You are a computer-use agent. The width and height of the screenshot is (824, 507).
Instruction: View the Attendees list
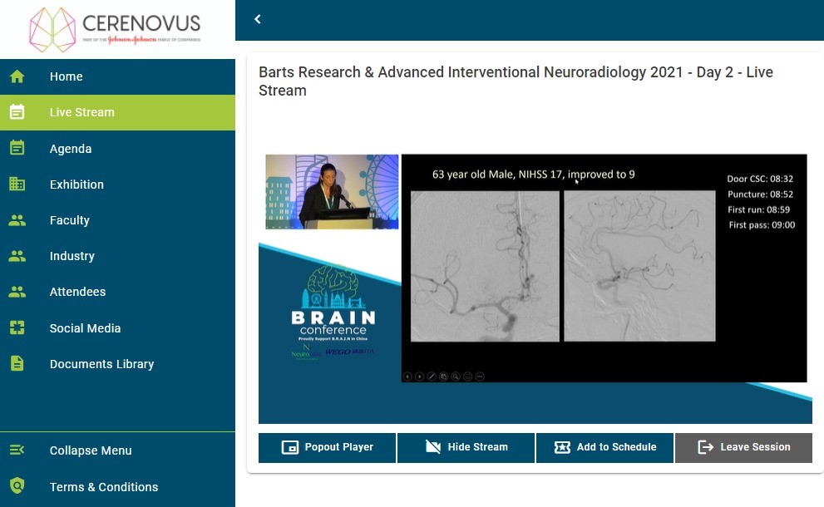[117, 292]
